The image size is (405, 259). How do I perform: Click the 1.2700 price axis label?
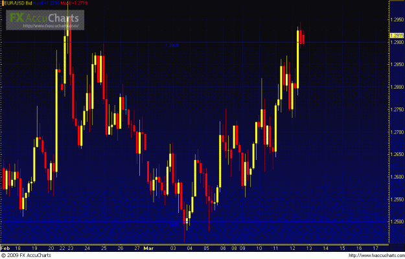[x=397, y=132]
